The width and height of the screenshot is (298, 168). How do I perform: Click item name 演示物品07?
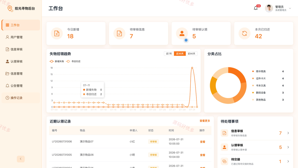click(x=87, y=141)
